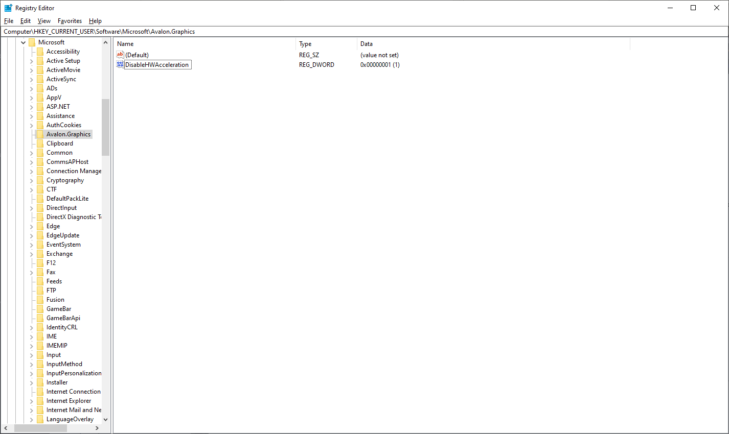Click the Edge key folder icon
Image resolution: width=729 pixels, height=434 pixels.
tap(40, 226)
